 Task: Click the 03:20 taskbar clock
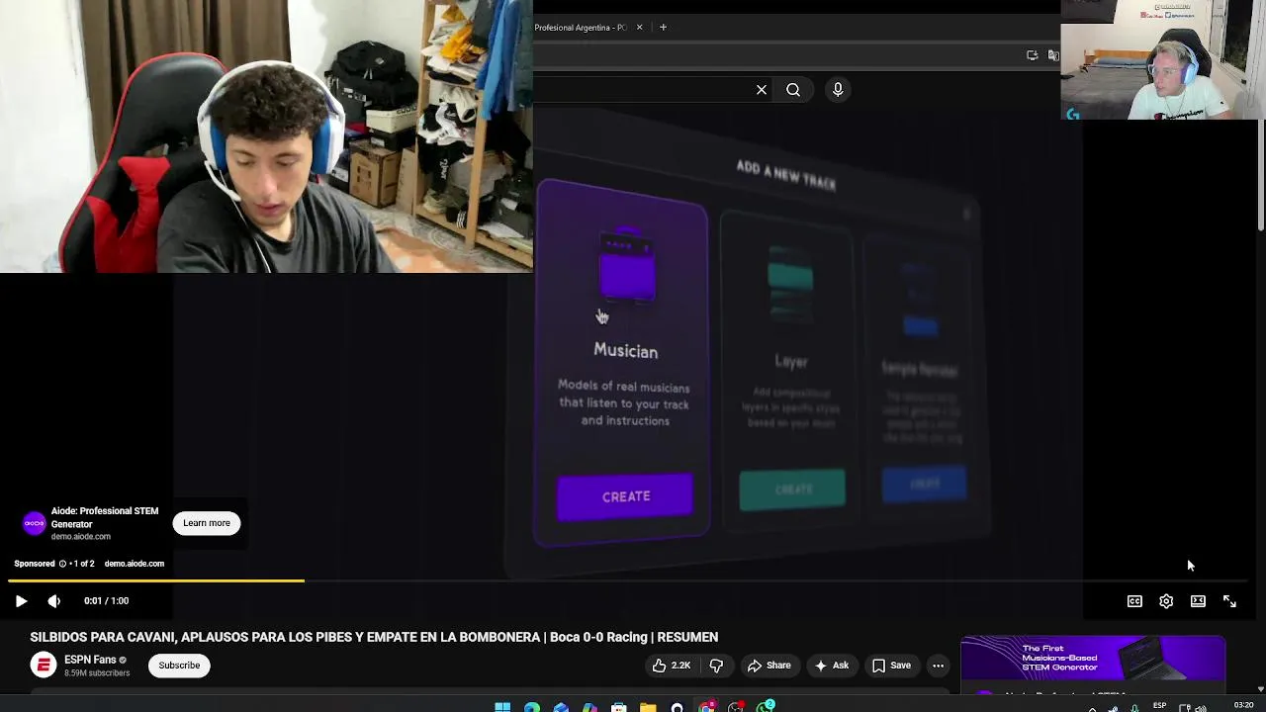[1243, 706]
